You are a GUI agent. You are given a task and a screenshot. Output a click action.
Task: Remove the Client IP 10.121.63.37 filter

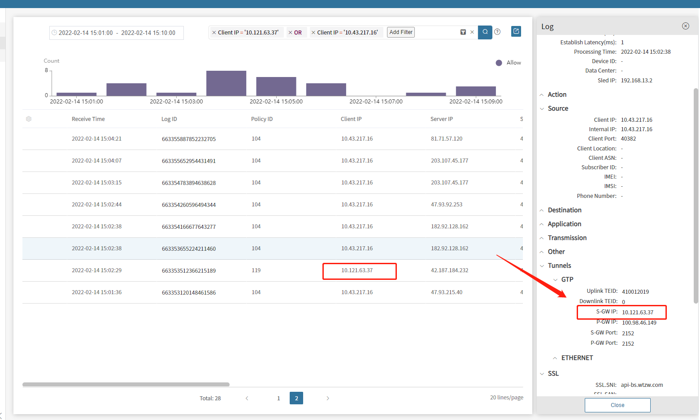tap(214, 33)
